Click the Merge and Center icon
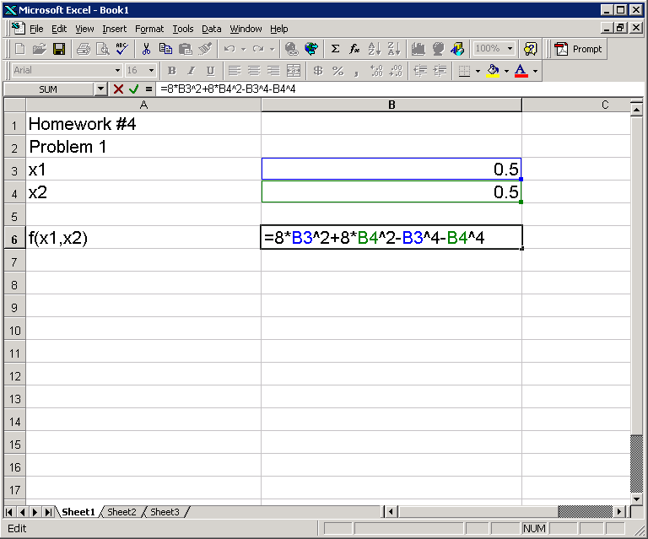Image resolution: width=648 pixels, height=539 pixels. [x=294, y=71]
